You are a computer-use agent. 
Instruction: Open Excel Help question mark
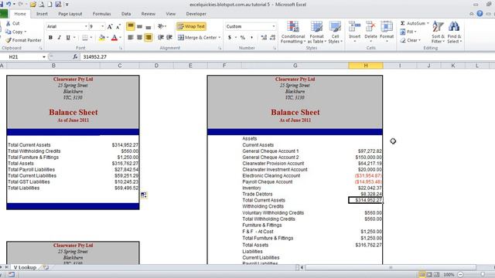pyautogui.click(x=480, y=14)
